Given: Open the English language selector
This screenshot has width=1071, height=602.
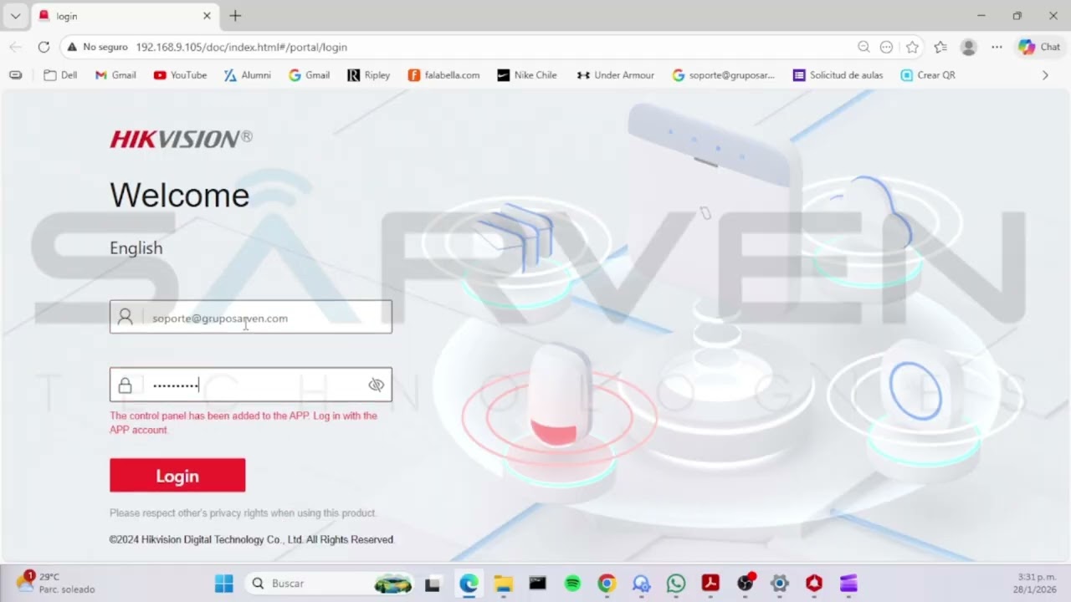Looking at the screenshot, I should (x=136, y=247).
